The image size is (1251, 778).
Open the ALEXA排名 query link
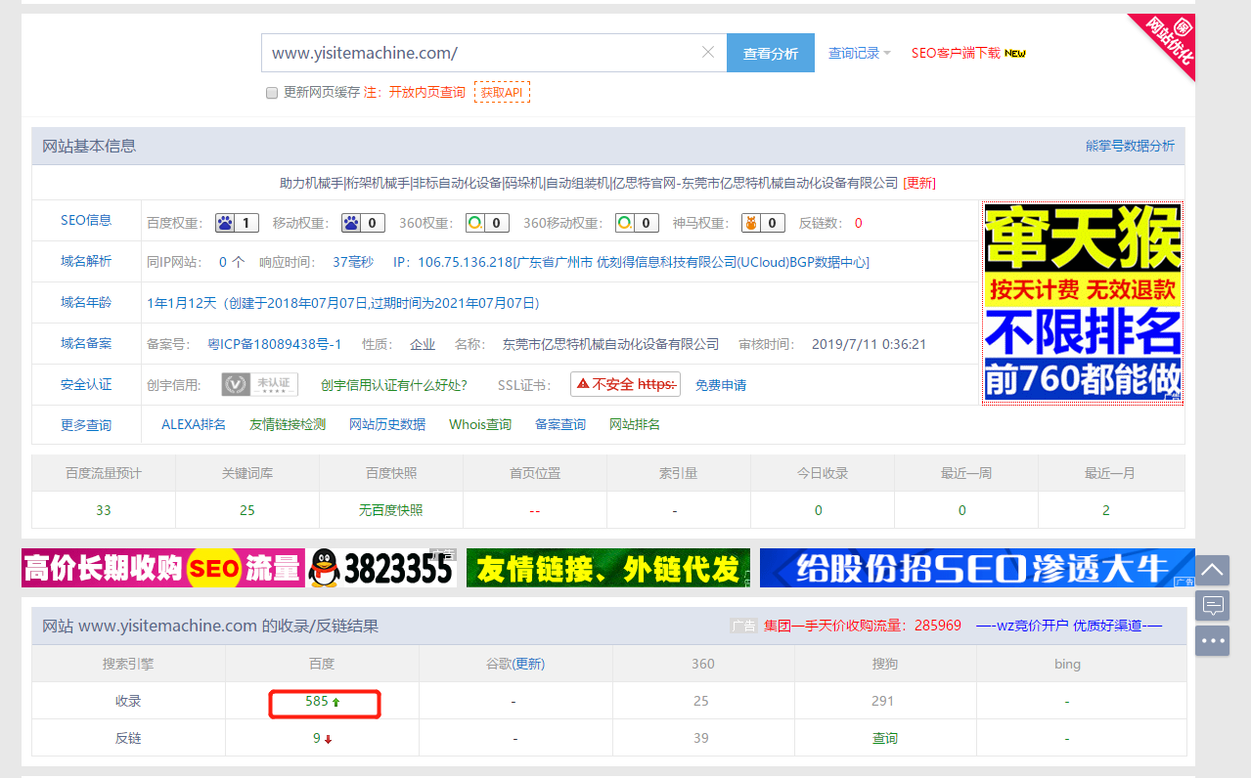pyautogui.click(x=194, y=424)
